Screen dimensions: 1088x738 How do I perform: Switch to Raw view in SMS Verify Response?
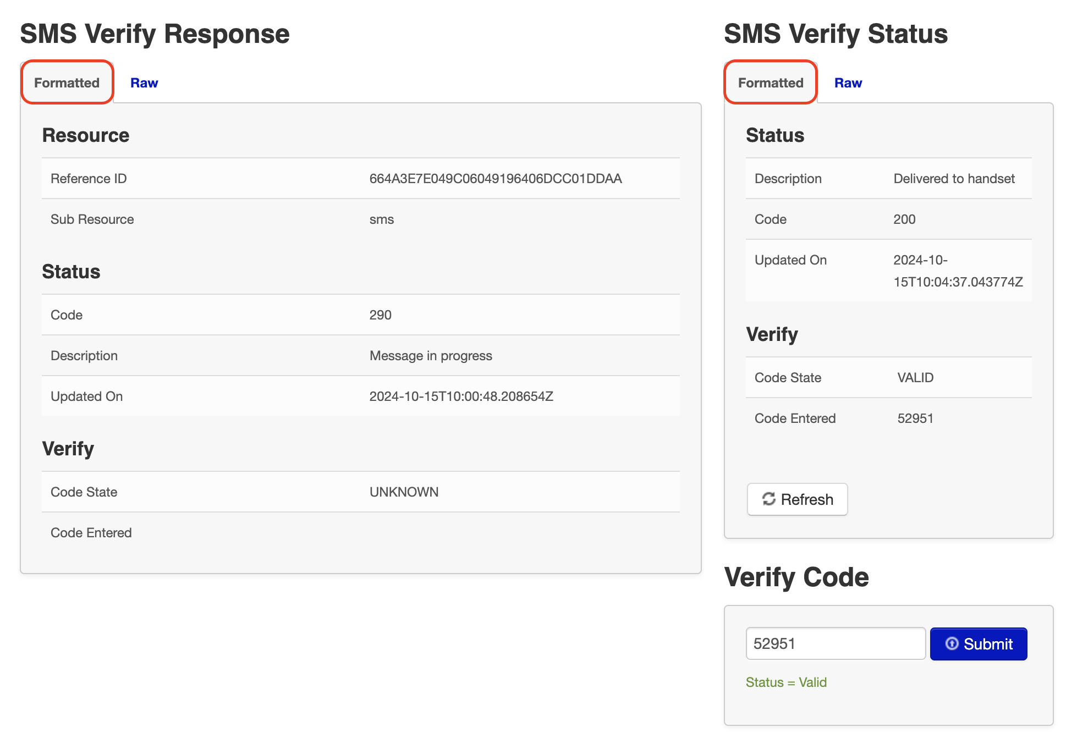144,82
